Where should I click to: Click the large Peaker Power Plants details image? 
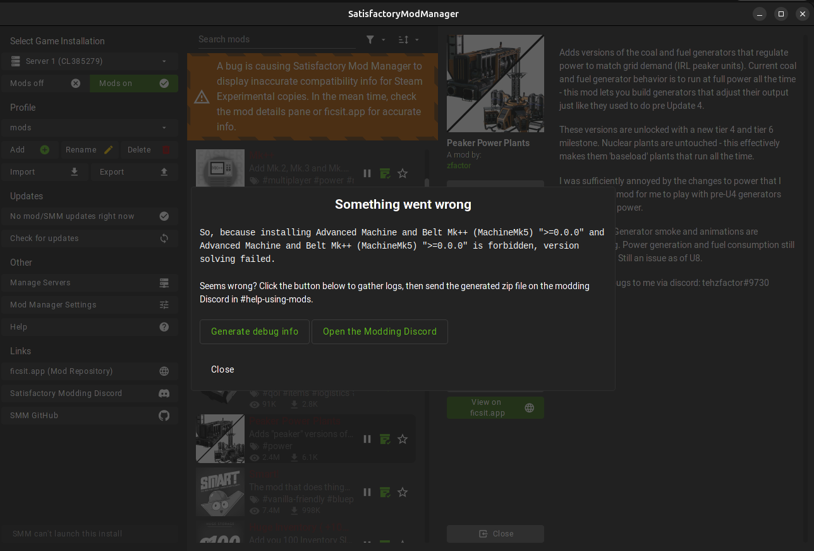point(495,84)
